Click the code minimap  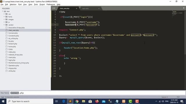click(177, 14)
